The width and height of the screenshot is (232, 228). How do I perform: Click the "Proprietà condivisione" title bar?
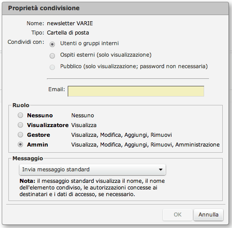pyautogui.click(x=116, y=8)
